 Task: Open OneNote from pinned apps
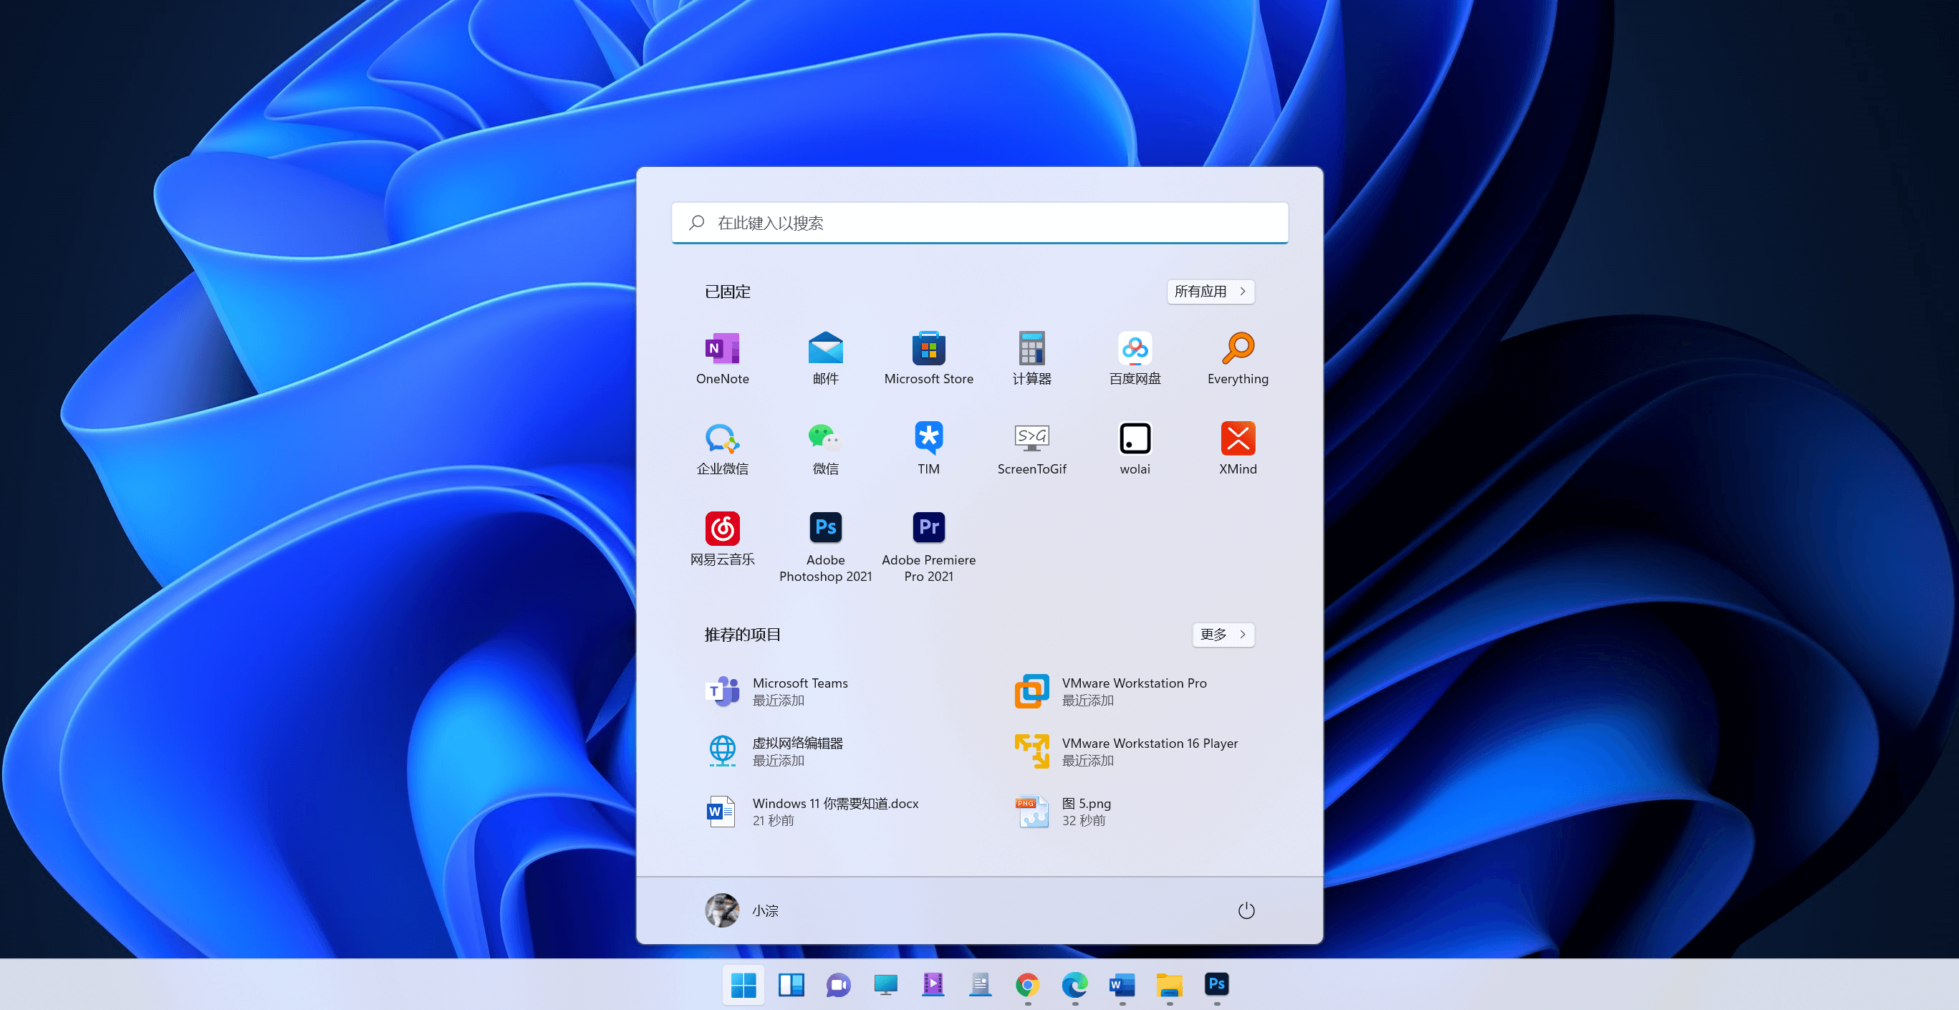(x=722, y=357)
